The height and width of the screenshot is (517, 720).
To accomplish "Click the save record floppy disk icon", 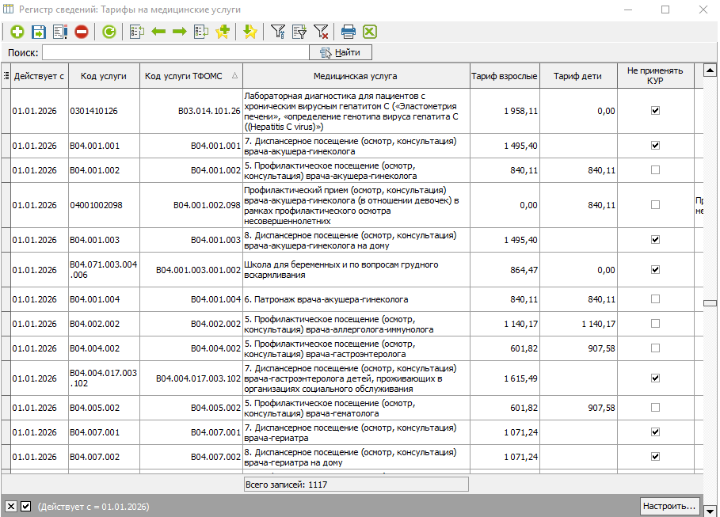I will 38,32.
